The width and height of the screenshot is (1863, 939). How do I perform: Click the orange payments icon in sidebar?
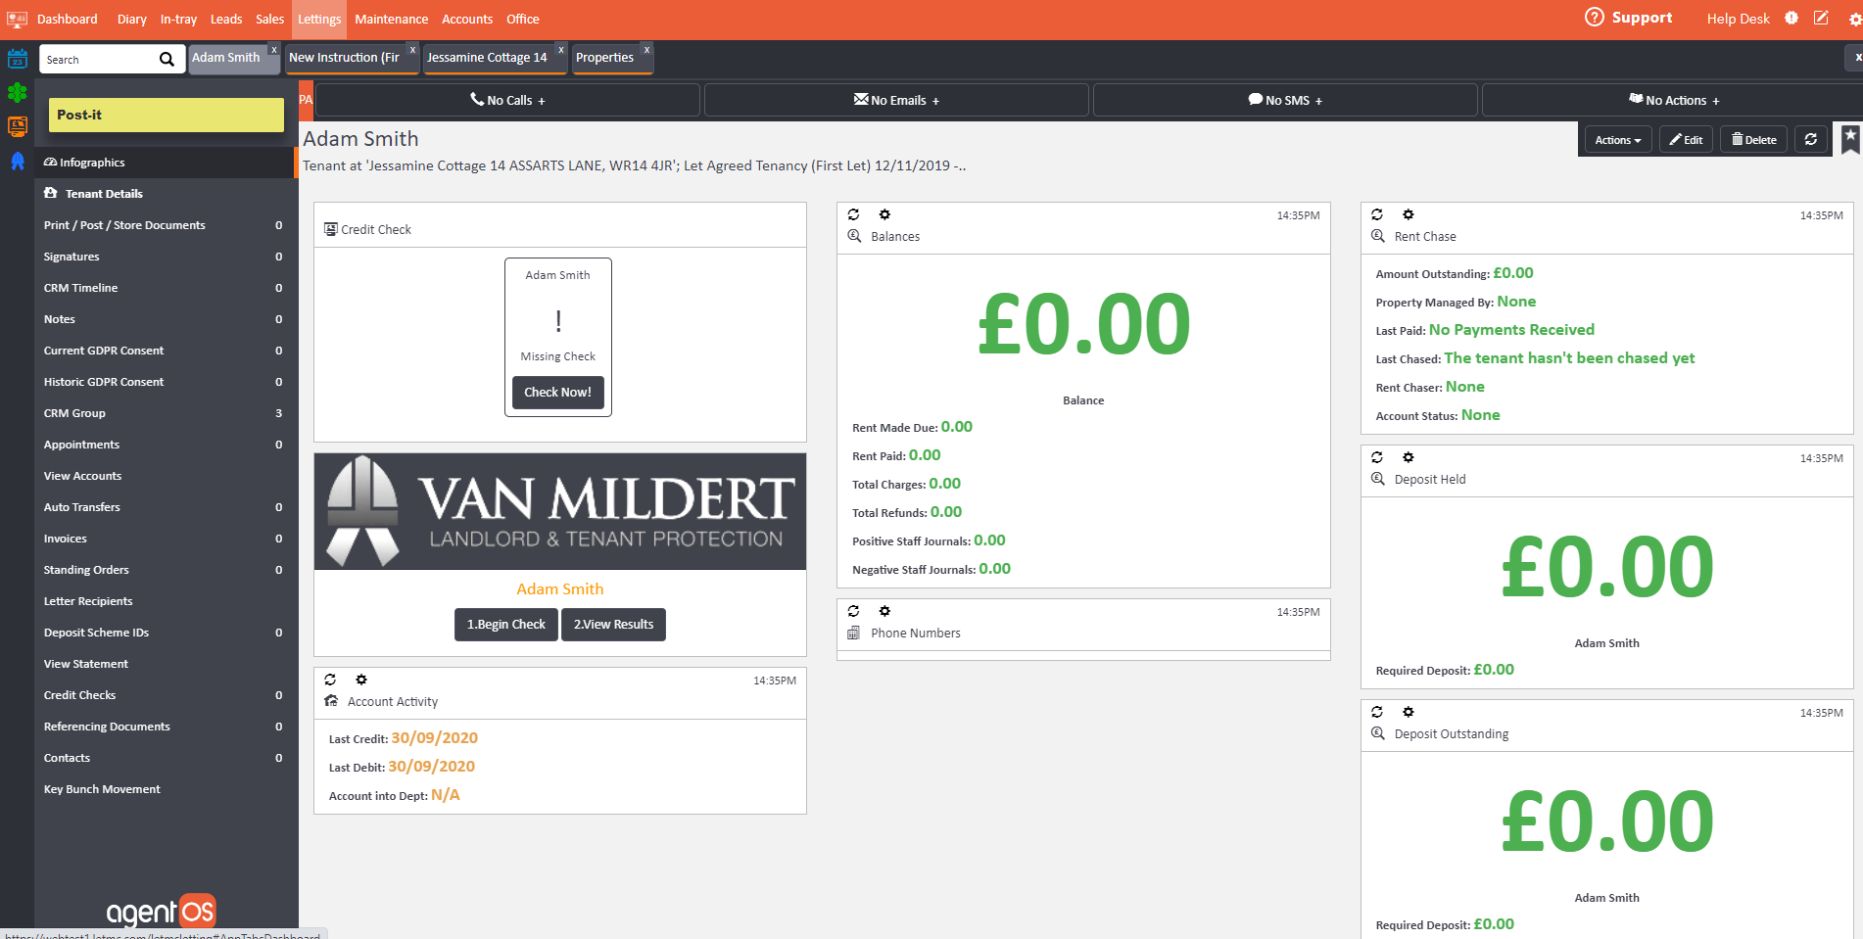click(x=17, y=126)
